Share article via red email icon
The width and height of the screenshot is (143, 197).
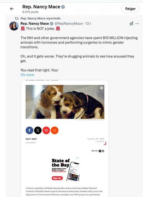[x=46, y=130]
